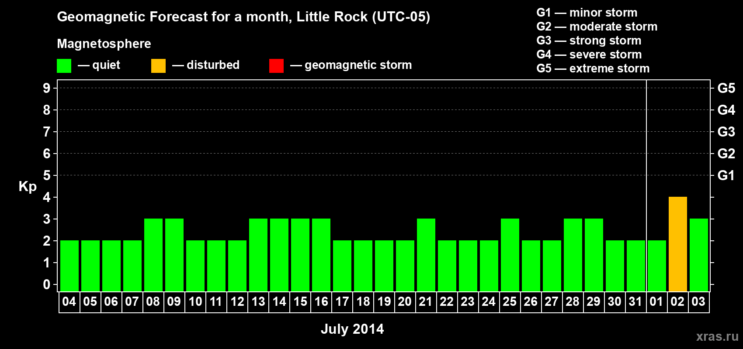The height and width of the screenshot is (349, 743).
Task: Select the bar for day 03
Action: [x=699, y=255]
